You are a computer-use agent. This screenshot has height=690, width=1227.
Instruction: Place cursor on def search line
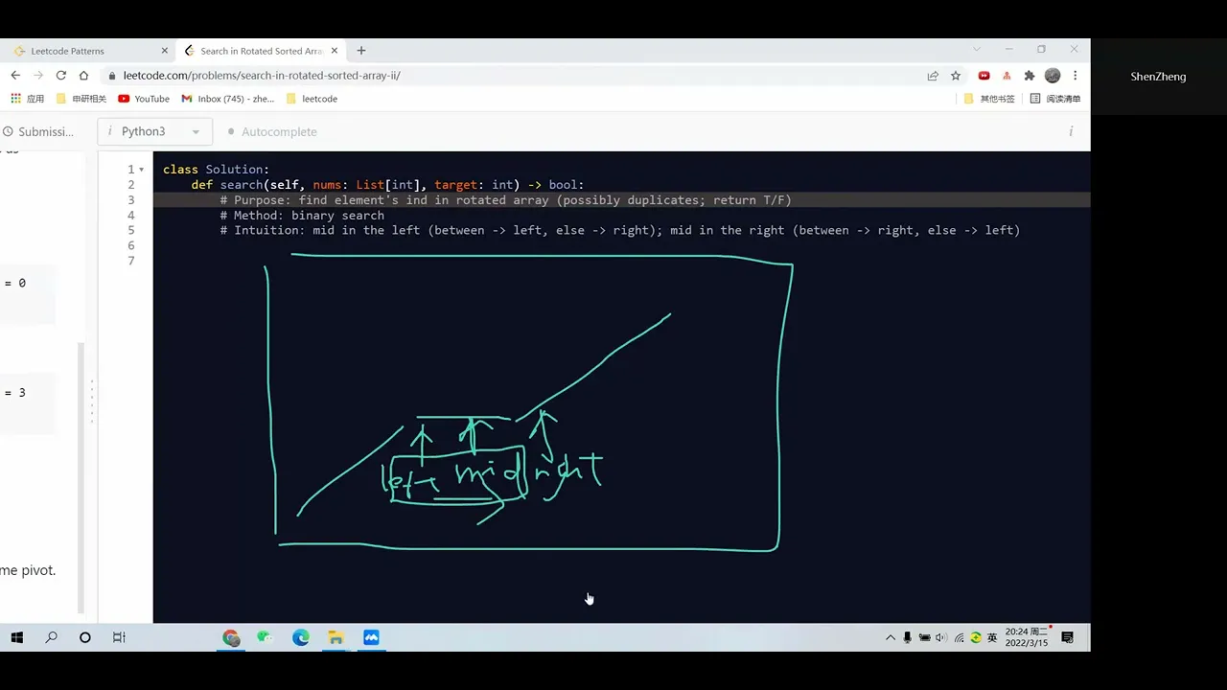coord(387,185)
